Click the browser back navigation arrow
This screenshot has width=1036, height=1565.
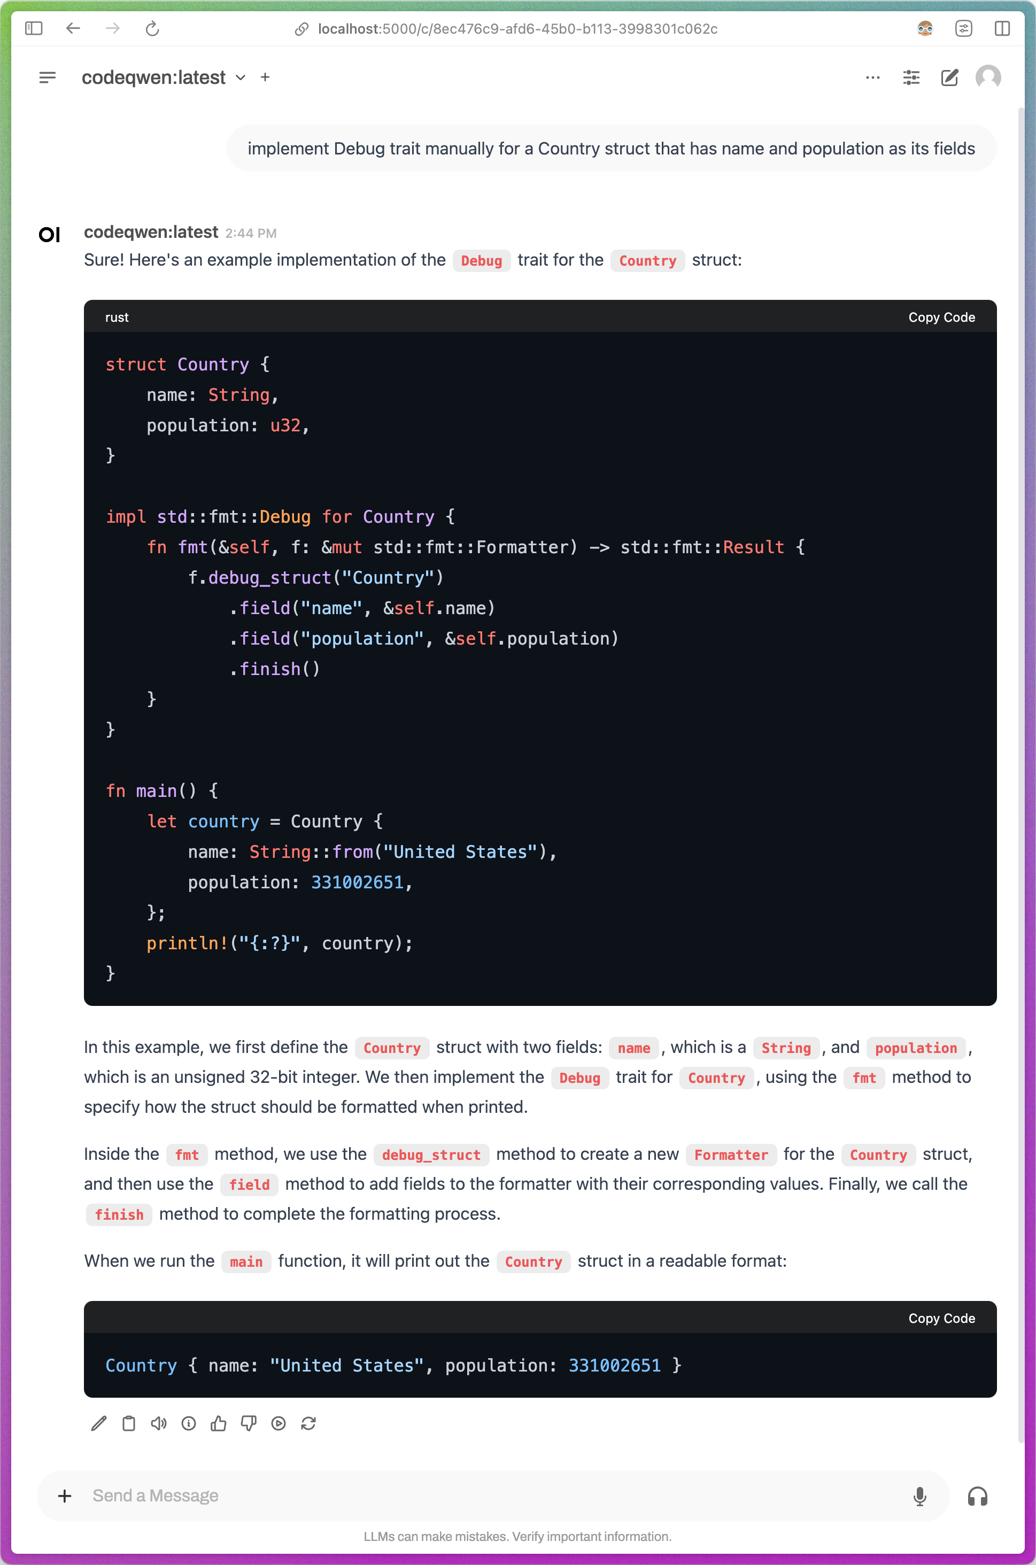tap(72, 29)
